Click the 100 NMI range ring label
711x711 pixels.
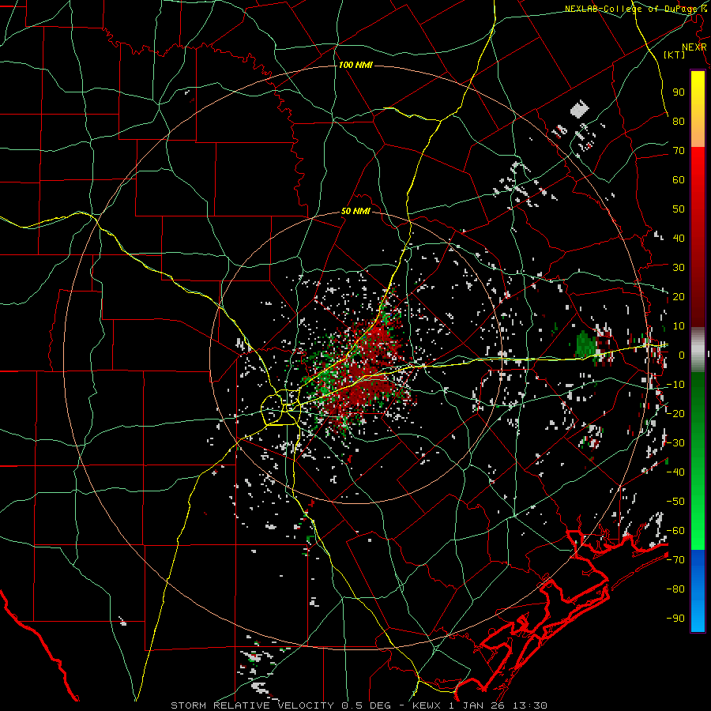(355, 66)
